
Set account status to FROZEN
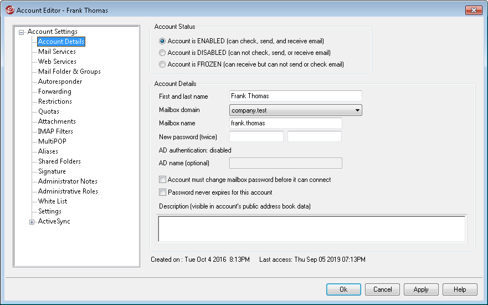[x=162, y=64]
